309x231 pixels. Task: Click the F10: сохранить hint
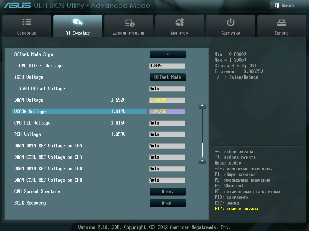[231, 197]
